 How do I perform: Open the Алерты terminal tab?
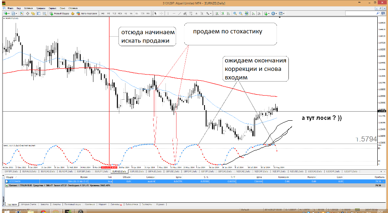point(56,205)
